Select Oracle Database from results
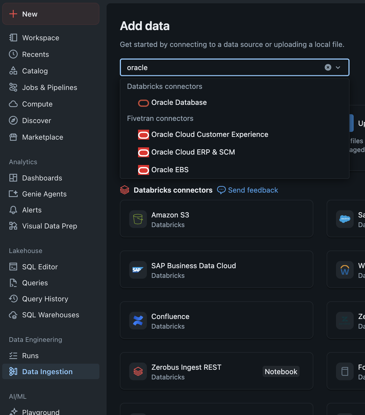This screenshot has width=365, height=415. [235, 103]
